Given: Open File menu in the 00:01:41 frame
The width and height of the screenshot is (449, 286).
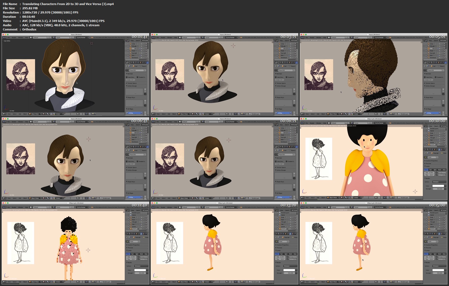Looking at the screenshot, I should pyautogui.click(x=8, y=37).
